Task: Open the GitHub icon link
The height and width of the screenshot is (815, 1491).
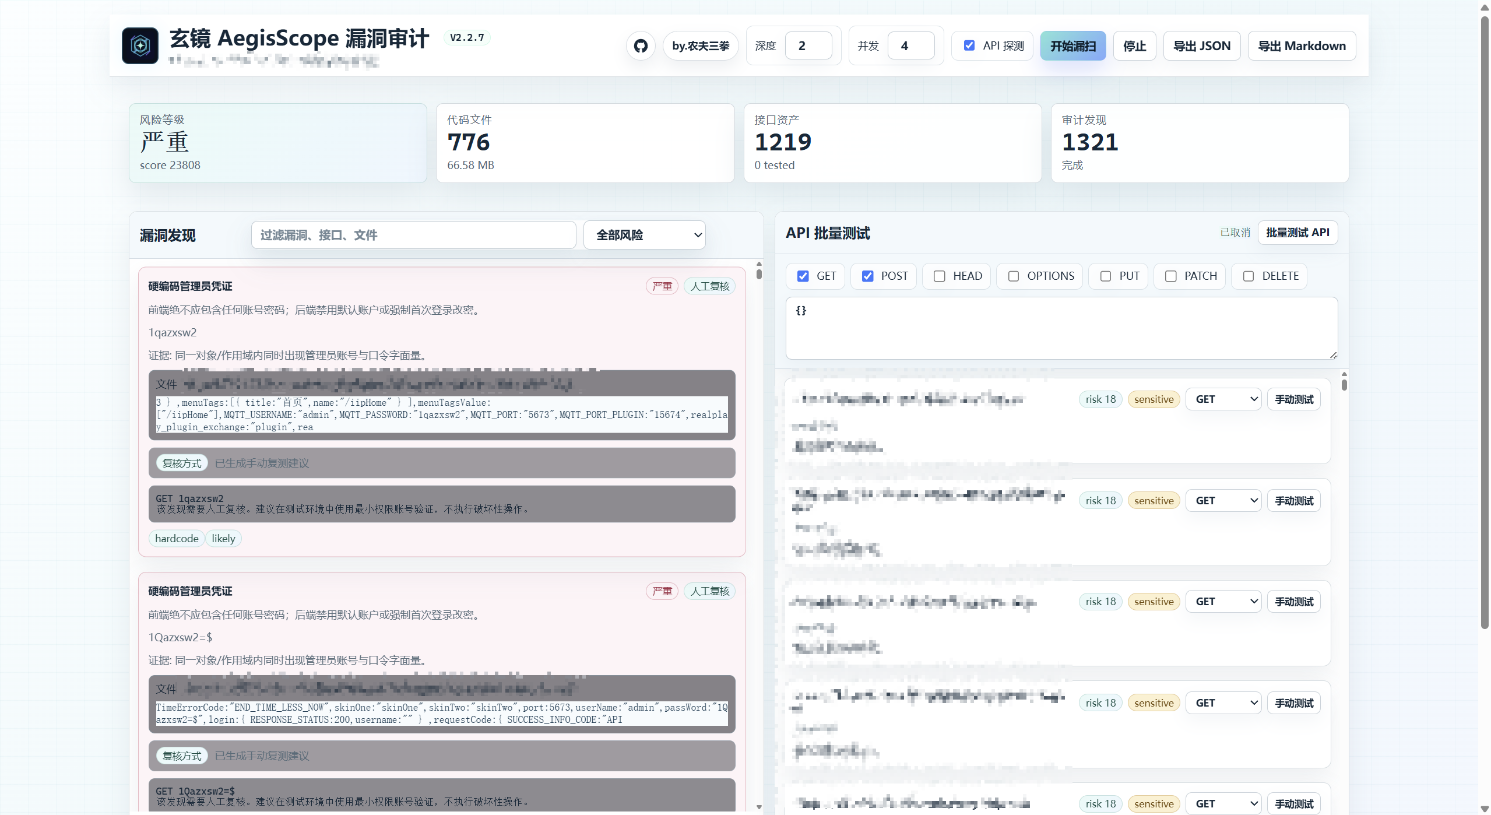Action: [641, 46]
